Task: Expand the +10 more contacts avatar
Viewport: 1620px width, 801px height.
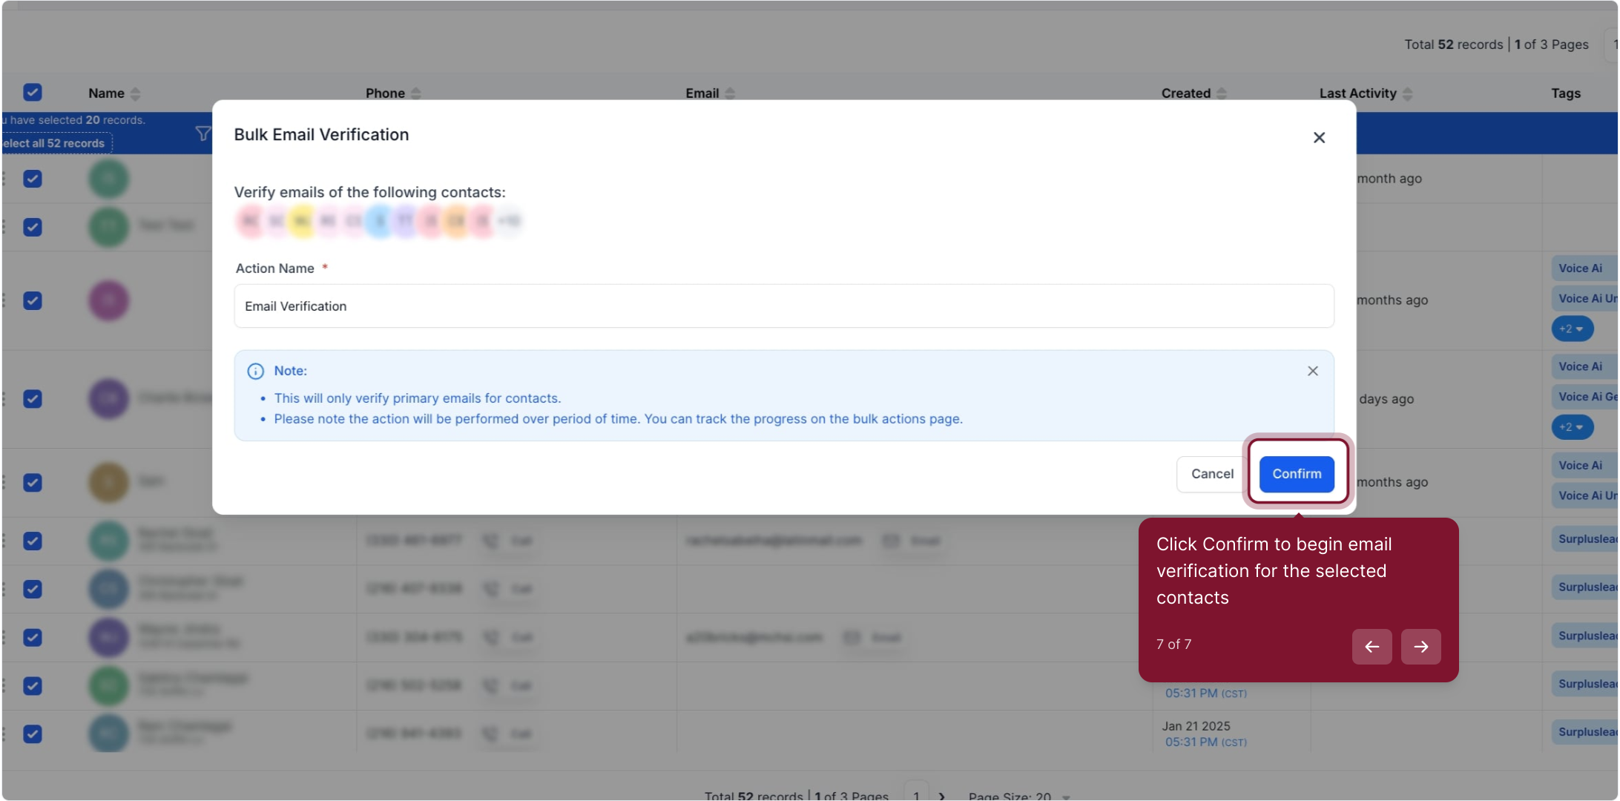Action: point(509,221)
